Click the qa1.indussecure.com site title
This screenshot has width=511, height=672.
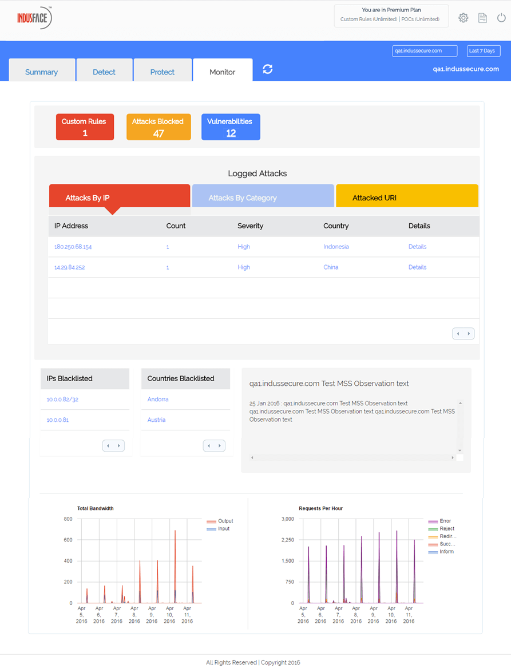466,69
